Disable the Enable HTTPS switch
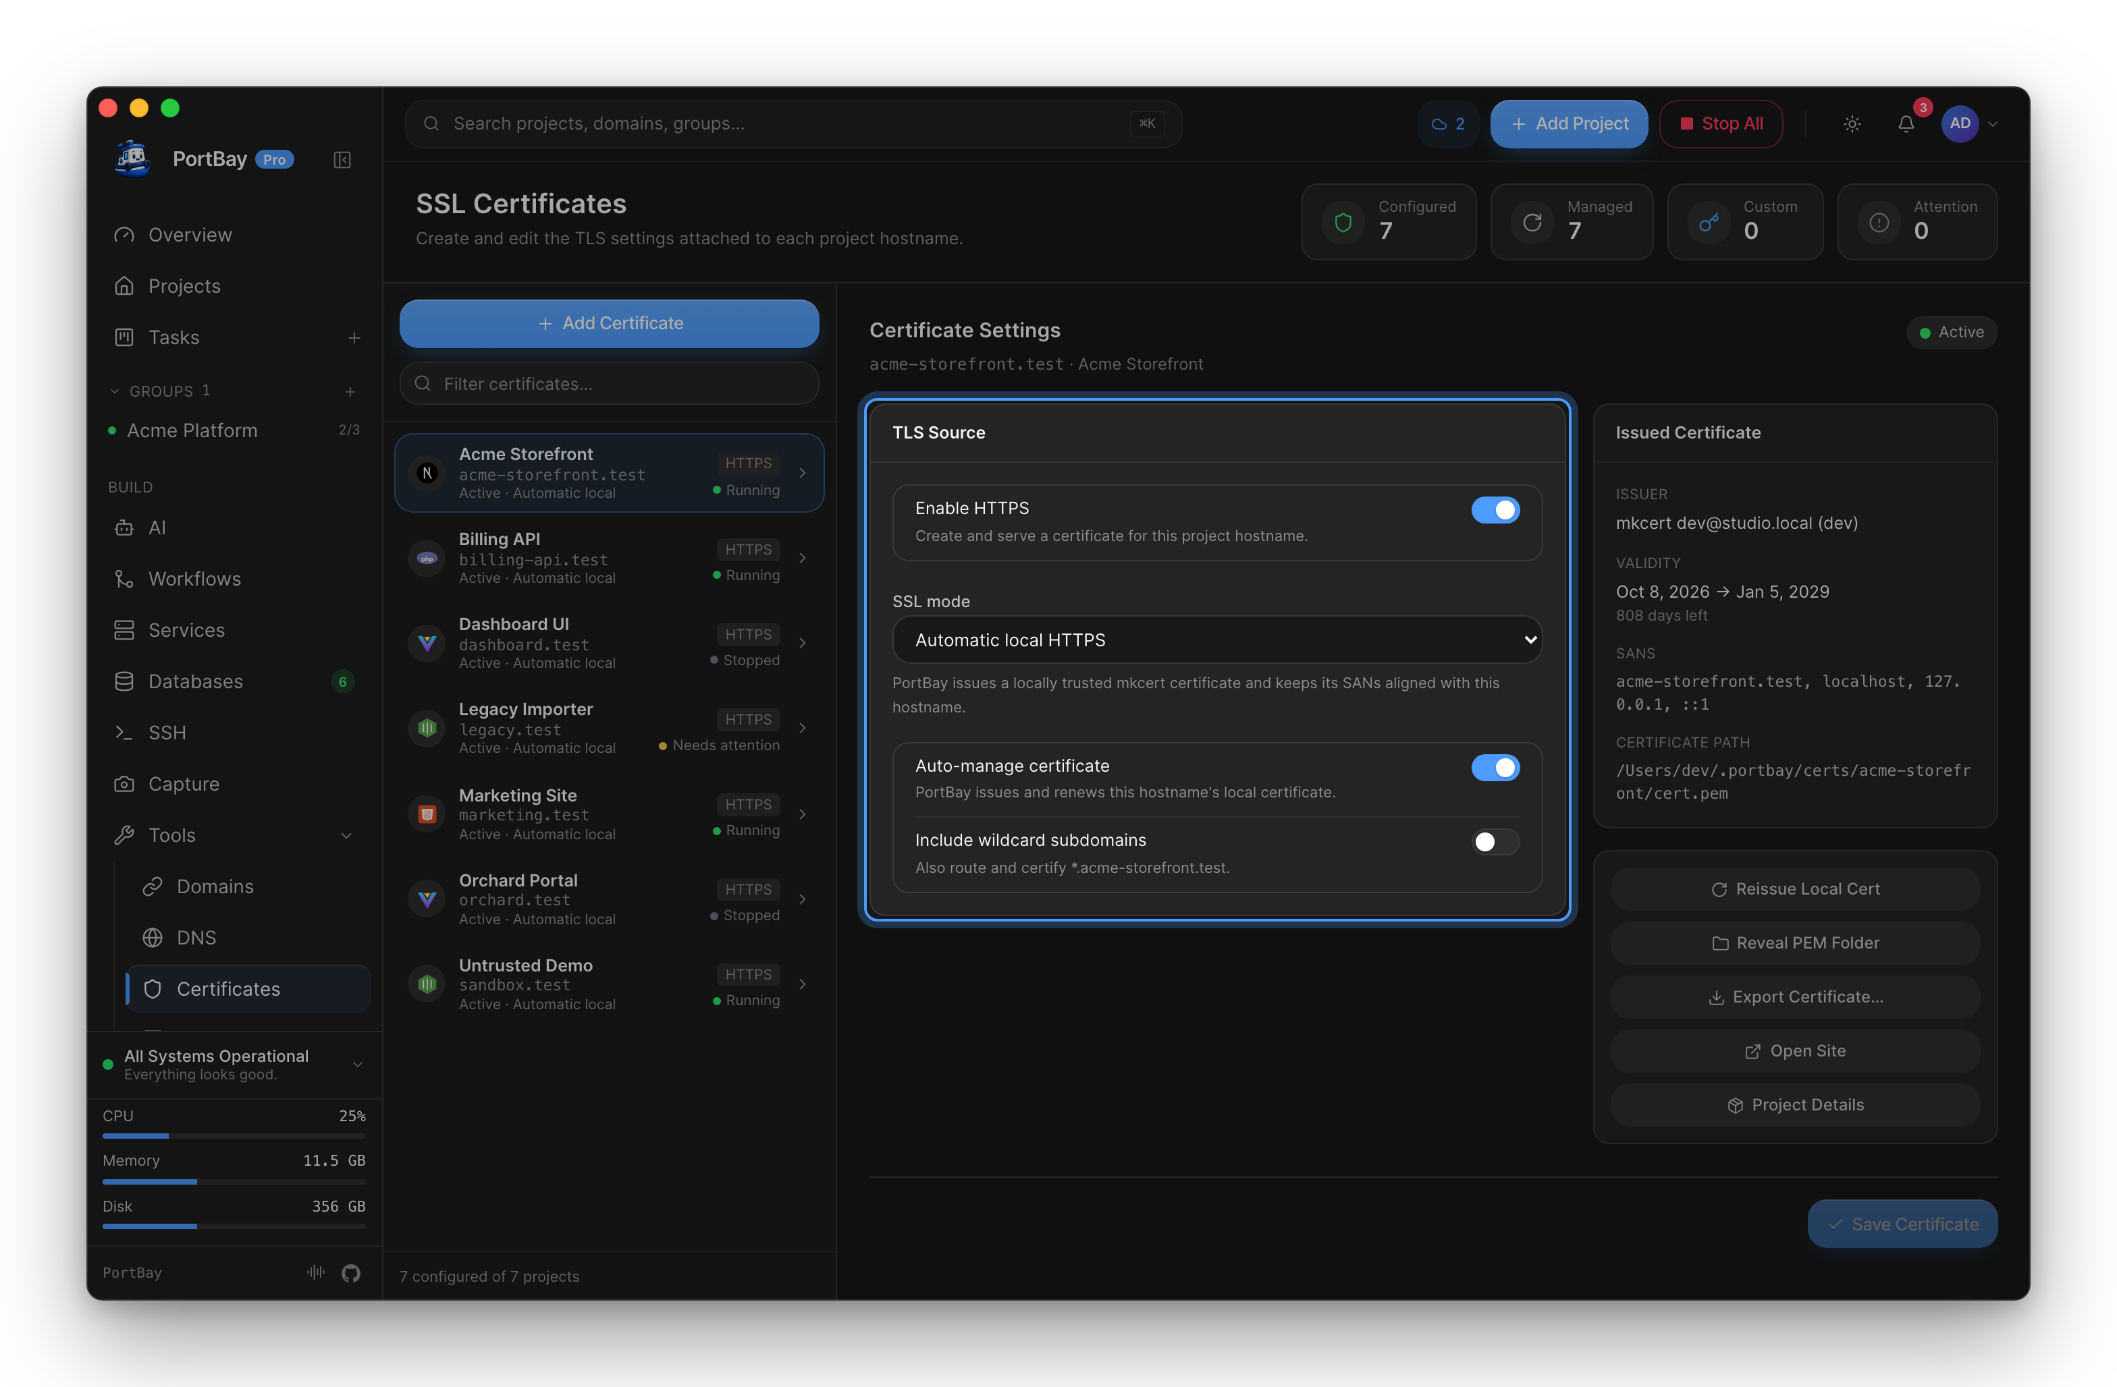Viewport: 2117px width, 1387px height. (1495, 509)
